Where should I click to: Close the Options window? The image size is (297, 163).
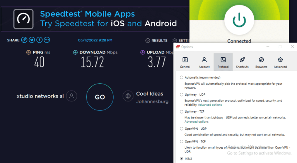293,46
